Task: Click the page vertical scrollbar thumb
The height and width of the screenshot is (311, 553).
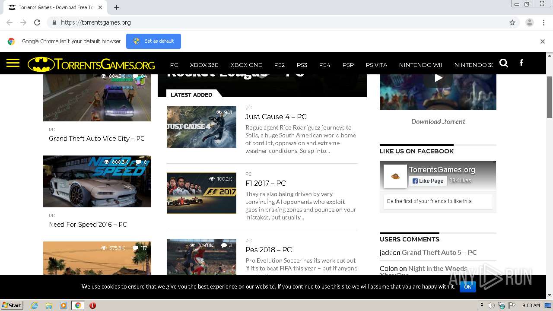Action: pyautogui.click(x=550, y=97)
